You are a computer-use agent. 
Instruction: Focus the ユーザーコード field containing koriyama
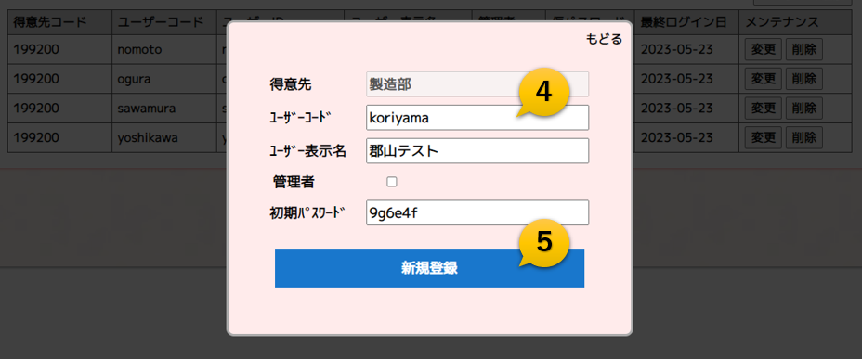coord(477,118)
